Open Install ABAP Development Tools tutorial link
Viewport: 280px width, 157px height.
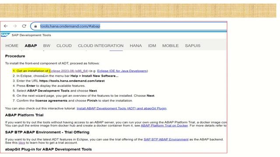122,108
